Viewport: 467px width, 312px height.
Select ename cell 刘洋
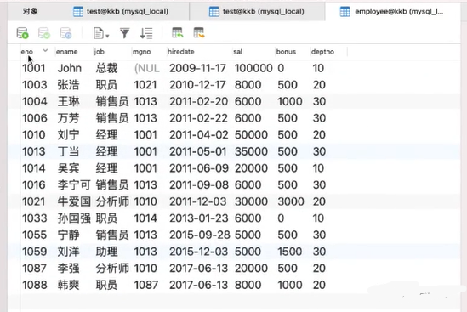68,252
